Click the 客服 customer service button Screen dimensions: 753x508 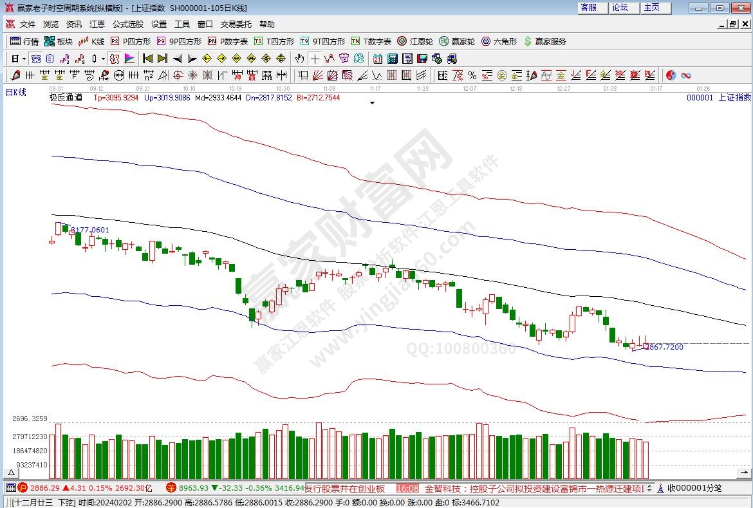588,8
